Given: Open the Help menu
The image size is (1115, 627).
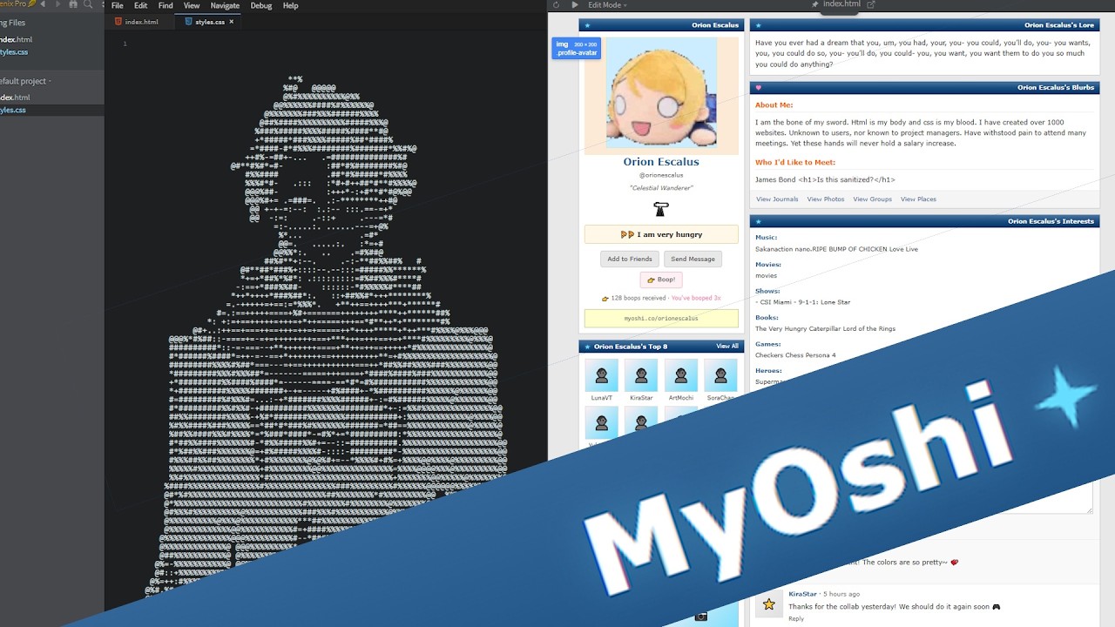Looking at the screenshot, I should click(x=290, y=5).
